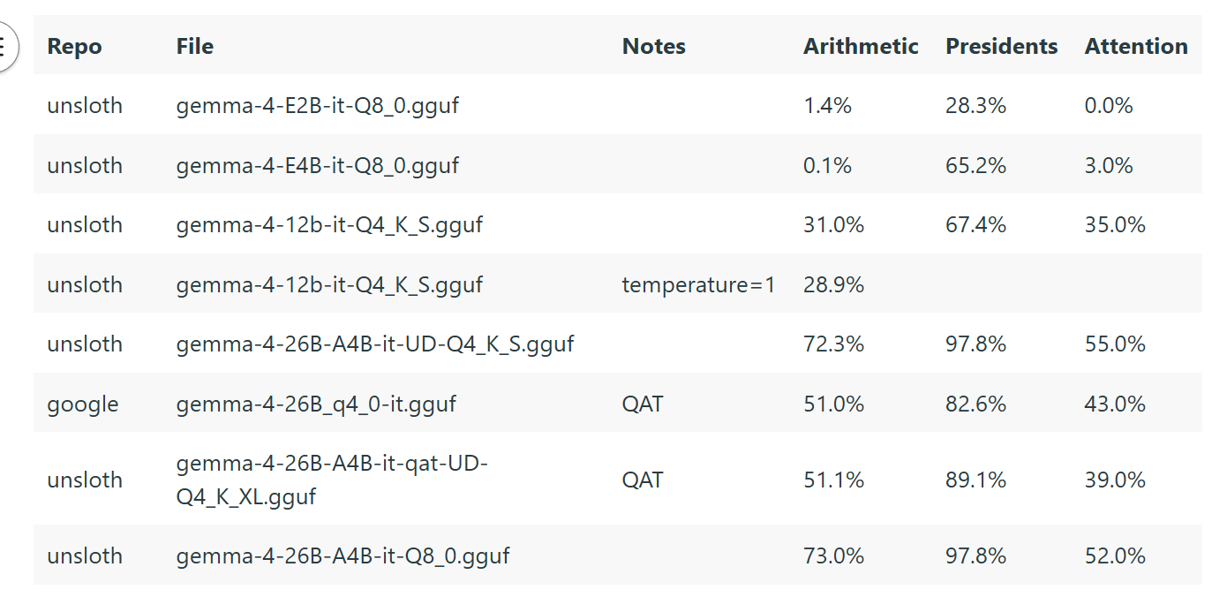
Task: Click the Arithmetic column header
Action: [x=861, y=47]
